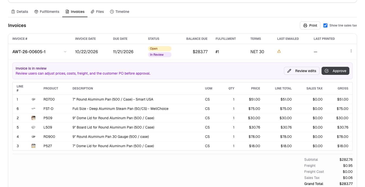Click the P527 dome lid thumbnail
This screenshot has height=187, width=365.
coord(33,146)
